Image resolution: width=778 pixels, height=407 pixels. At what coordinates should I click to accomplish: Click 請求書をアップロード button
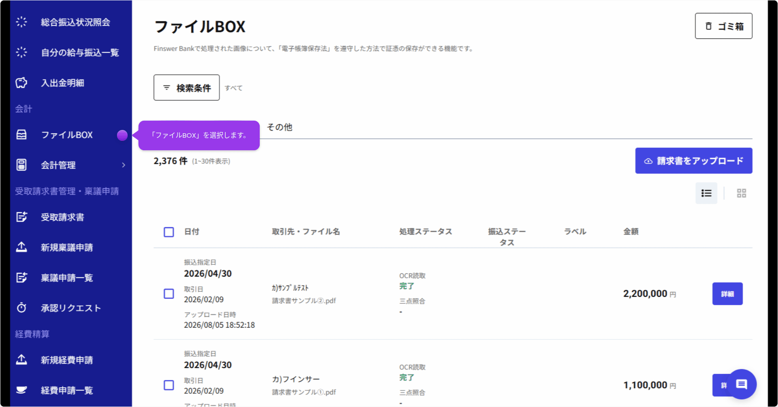click(x=694, y=161)
